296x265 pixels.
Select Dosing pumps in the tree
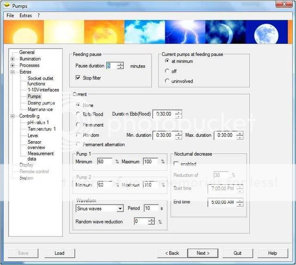[x=41, y=103]
